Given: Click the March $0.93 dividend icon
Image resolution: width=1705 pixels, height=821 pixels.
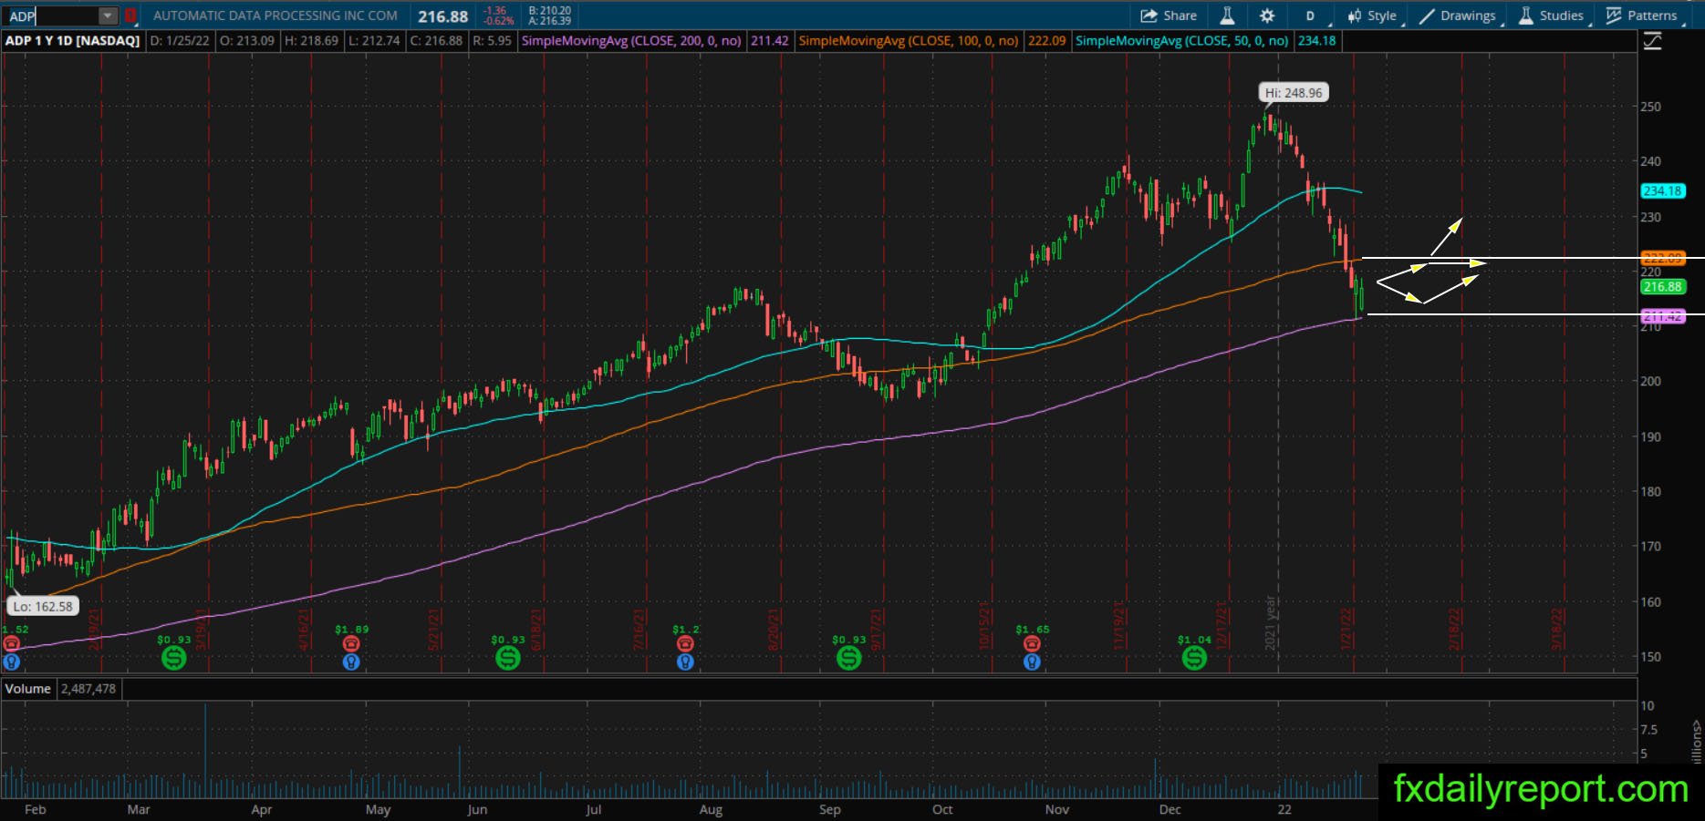Looking at the screenshot, I should (x=173, y=657).
